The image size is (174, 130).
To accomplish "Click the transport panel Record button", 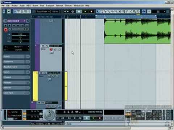I will [100, 118].
